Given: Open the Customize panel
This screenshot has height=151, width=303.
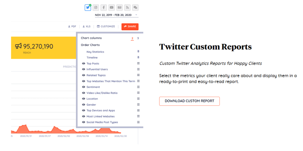Looking at the screenshot, I should click(106, 27).
